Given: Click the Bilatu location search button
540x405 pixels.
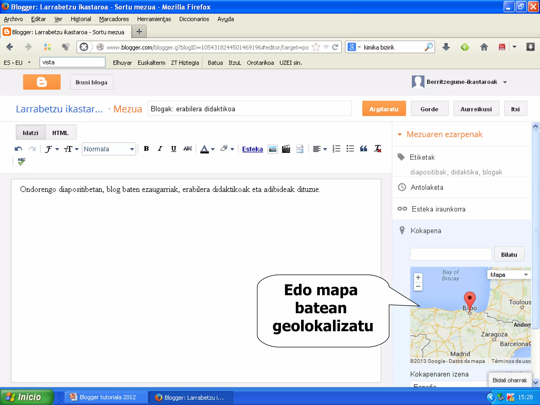Looking at the screenshot, I should (x=509, y=254).
